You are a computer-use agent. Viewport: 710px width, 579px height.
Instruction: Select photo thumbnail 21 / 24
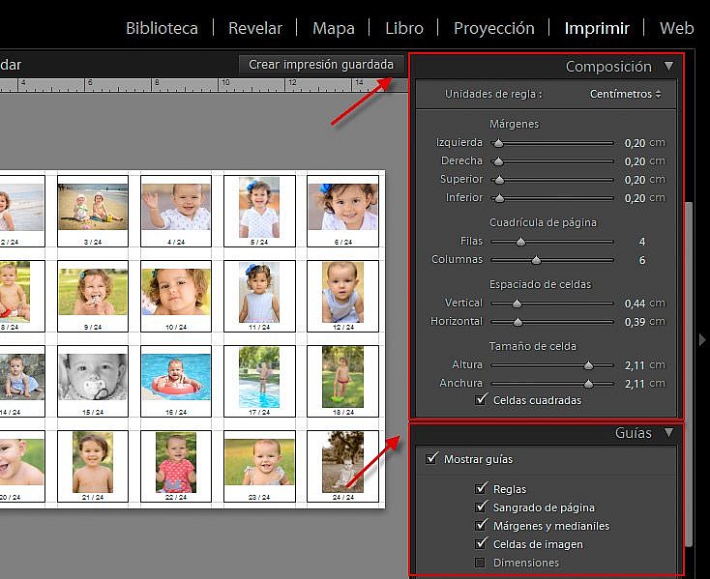click(x=93, y=466)
